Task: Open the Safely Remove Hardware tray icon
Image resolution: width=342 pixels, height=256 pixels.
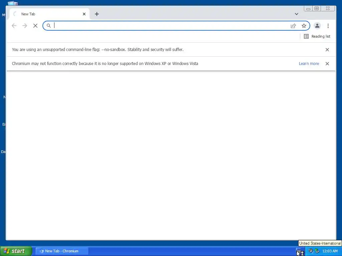Action: [x=317, y=251]
